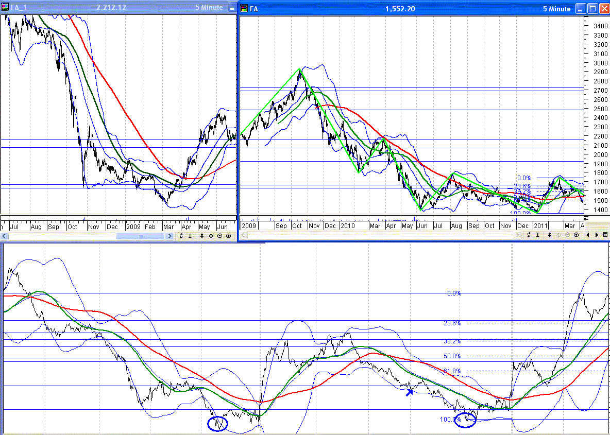Zoom in on the ΓΔ_1 chart
This screenshot has height=435, width=610.
(228, 236)
